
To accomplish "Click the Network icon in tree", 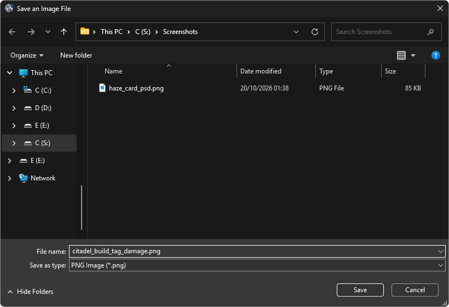I will click(23, 178).
